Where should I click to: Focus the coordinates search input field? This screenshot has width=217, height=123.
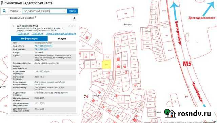coord(44,11)
